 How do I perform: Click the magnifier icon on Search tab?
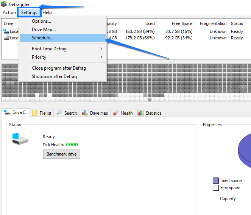point(59,113)
